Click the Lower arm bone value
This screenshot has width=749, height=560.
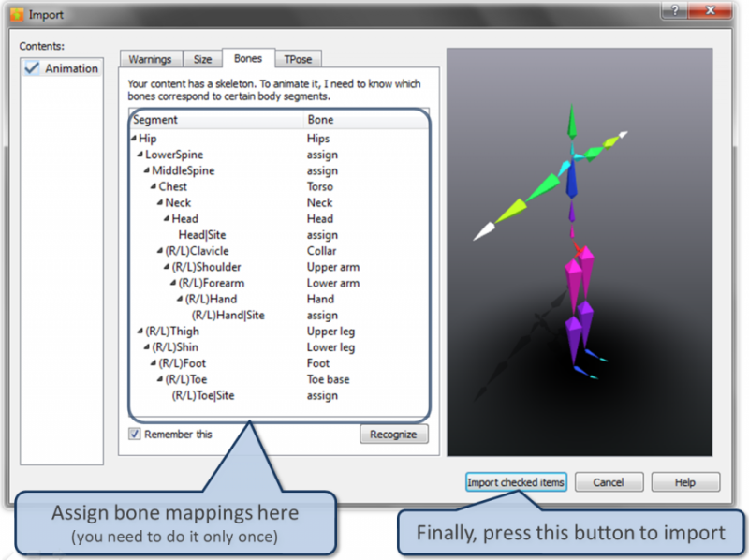[333, 283]
